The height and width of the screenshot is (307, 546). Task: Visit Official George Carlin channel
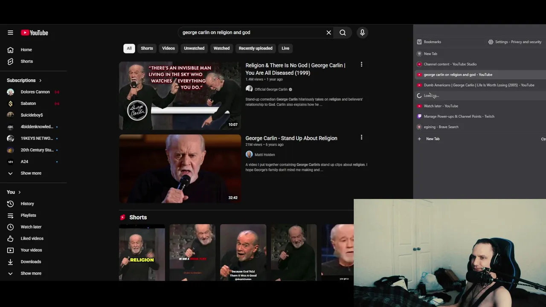point(271,90)
